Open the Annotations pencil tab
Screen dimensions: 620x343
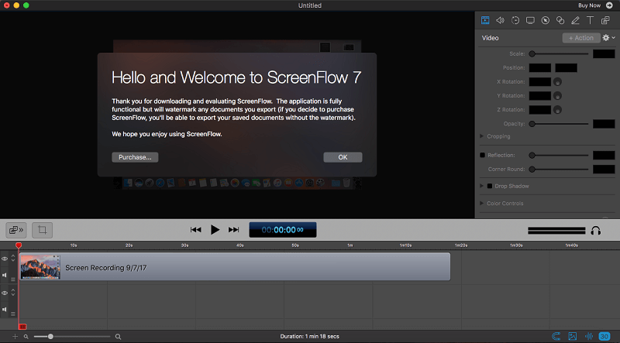click(x=575, y=20)
